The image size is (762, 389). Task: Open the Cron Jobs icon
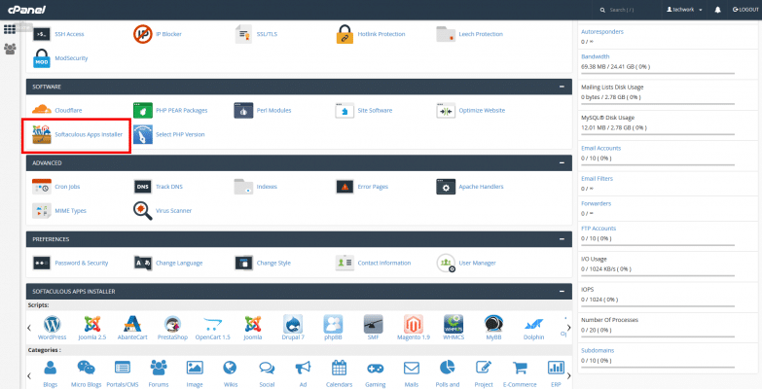42,186
